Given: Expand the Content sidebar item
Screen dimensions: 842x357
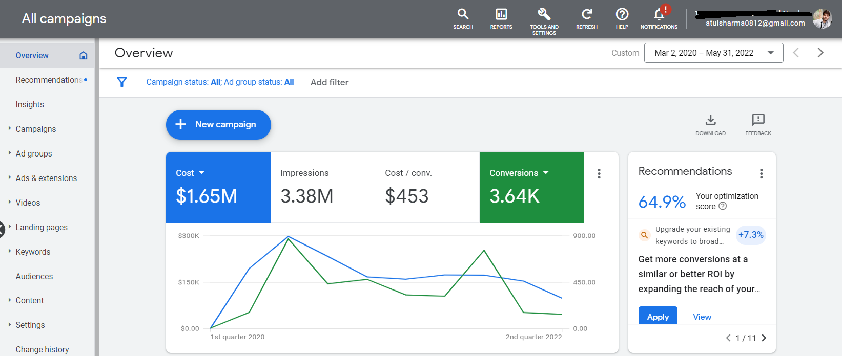Looking at the screenshot, I should point(10,300).
